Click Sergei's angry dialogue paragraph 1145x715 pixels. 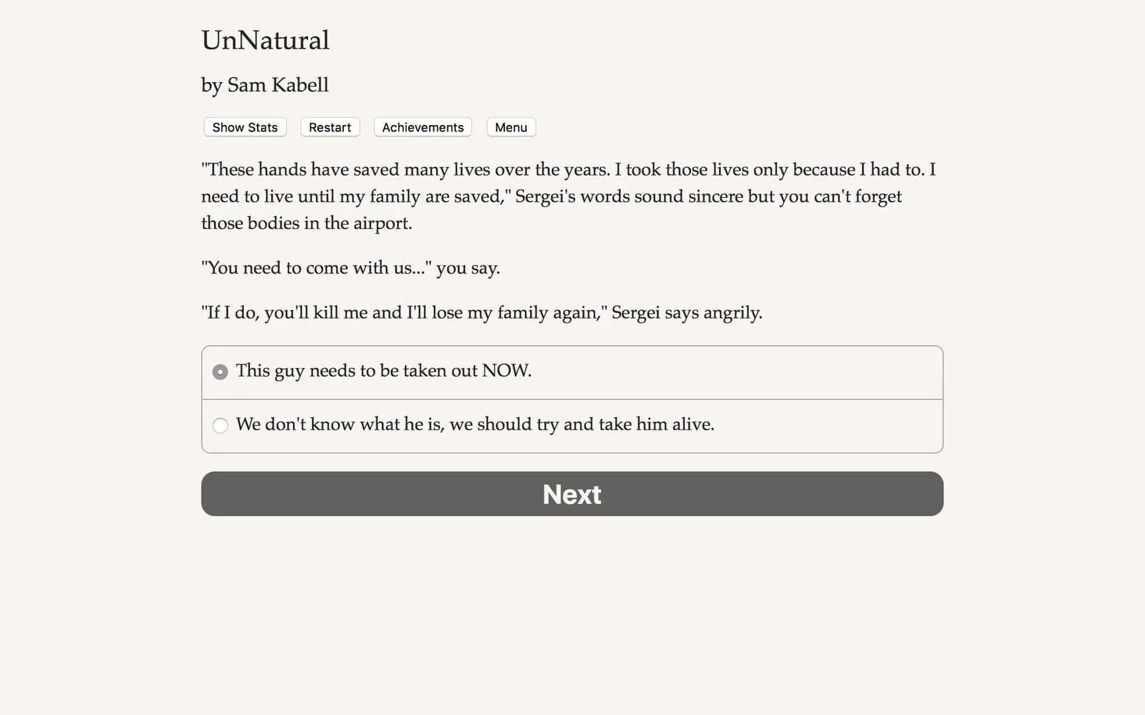[x=482, y=312]
